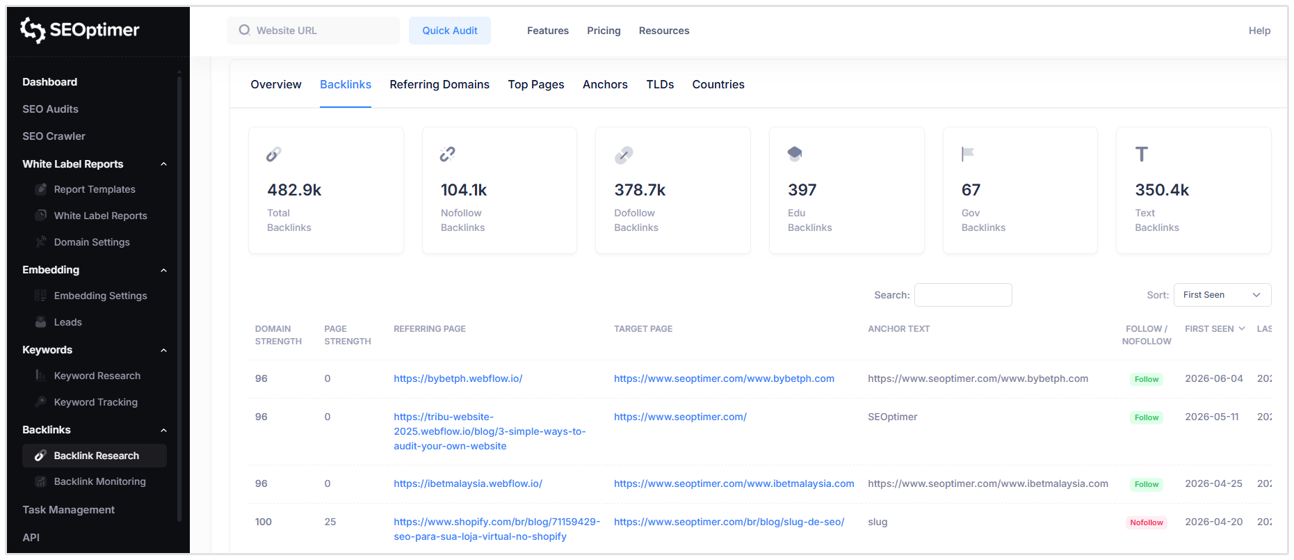
Task: Open the Top Pages tab
Action: (536, 84)
